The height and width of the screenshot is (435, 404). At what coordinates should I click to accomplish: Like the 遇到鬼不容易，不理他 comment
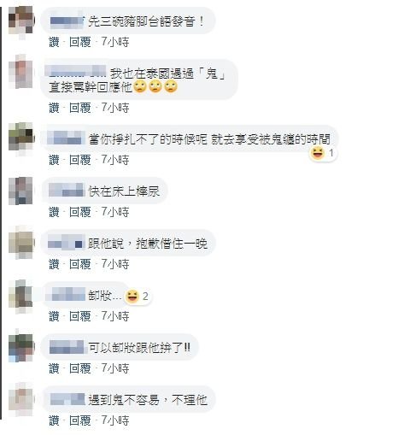coord(54,420)
